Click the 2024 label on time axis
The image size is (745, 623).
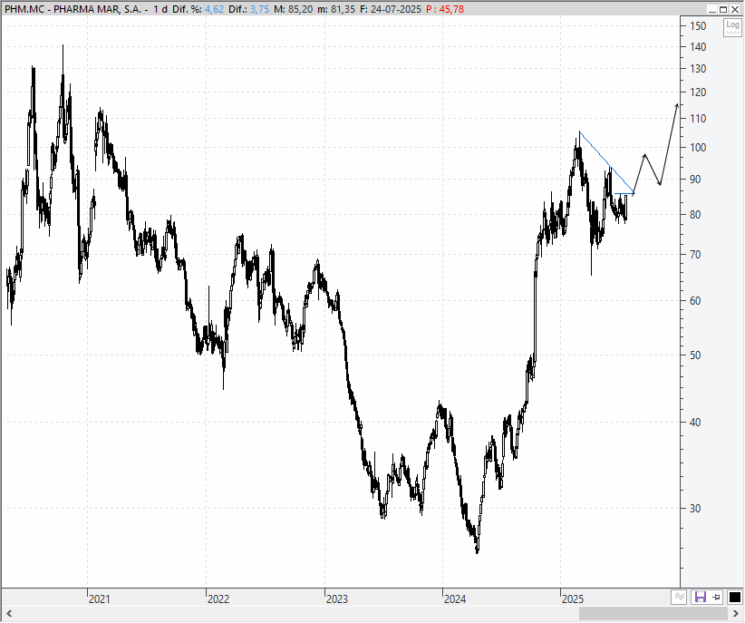tap(455, 599)
